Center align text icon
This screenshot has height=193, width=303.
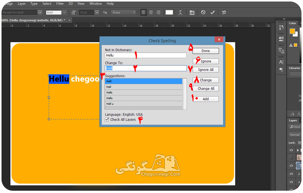(151, 13)
